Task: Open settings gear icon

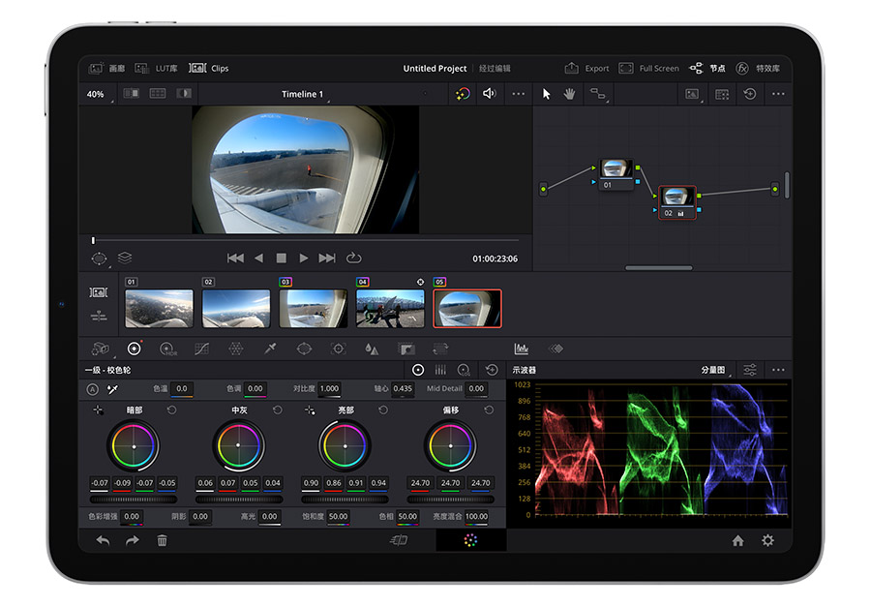Action: tap(767, 540)
